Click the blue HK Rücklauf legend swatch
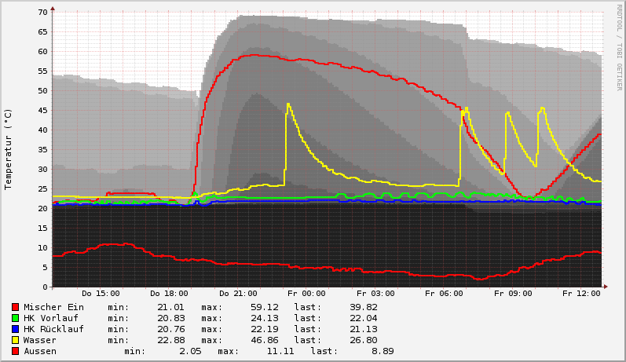This screenshot has height=362, width=626. tap(16, 329)
